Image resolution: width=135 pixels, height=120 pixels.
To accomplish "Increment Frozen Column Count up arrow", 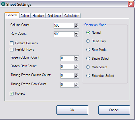I will coord(76,57).
